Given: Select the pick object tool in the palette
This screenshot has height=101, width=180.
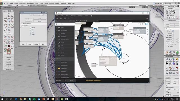Looking at the screenshot, I should click(x=9, y=17).
